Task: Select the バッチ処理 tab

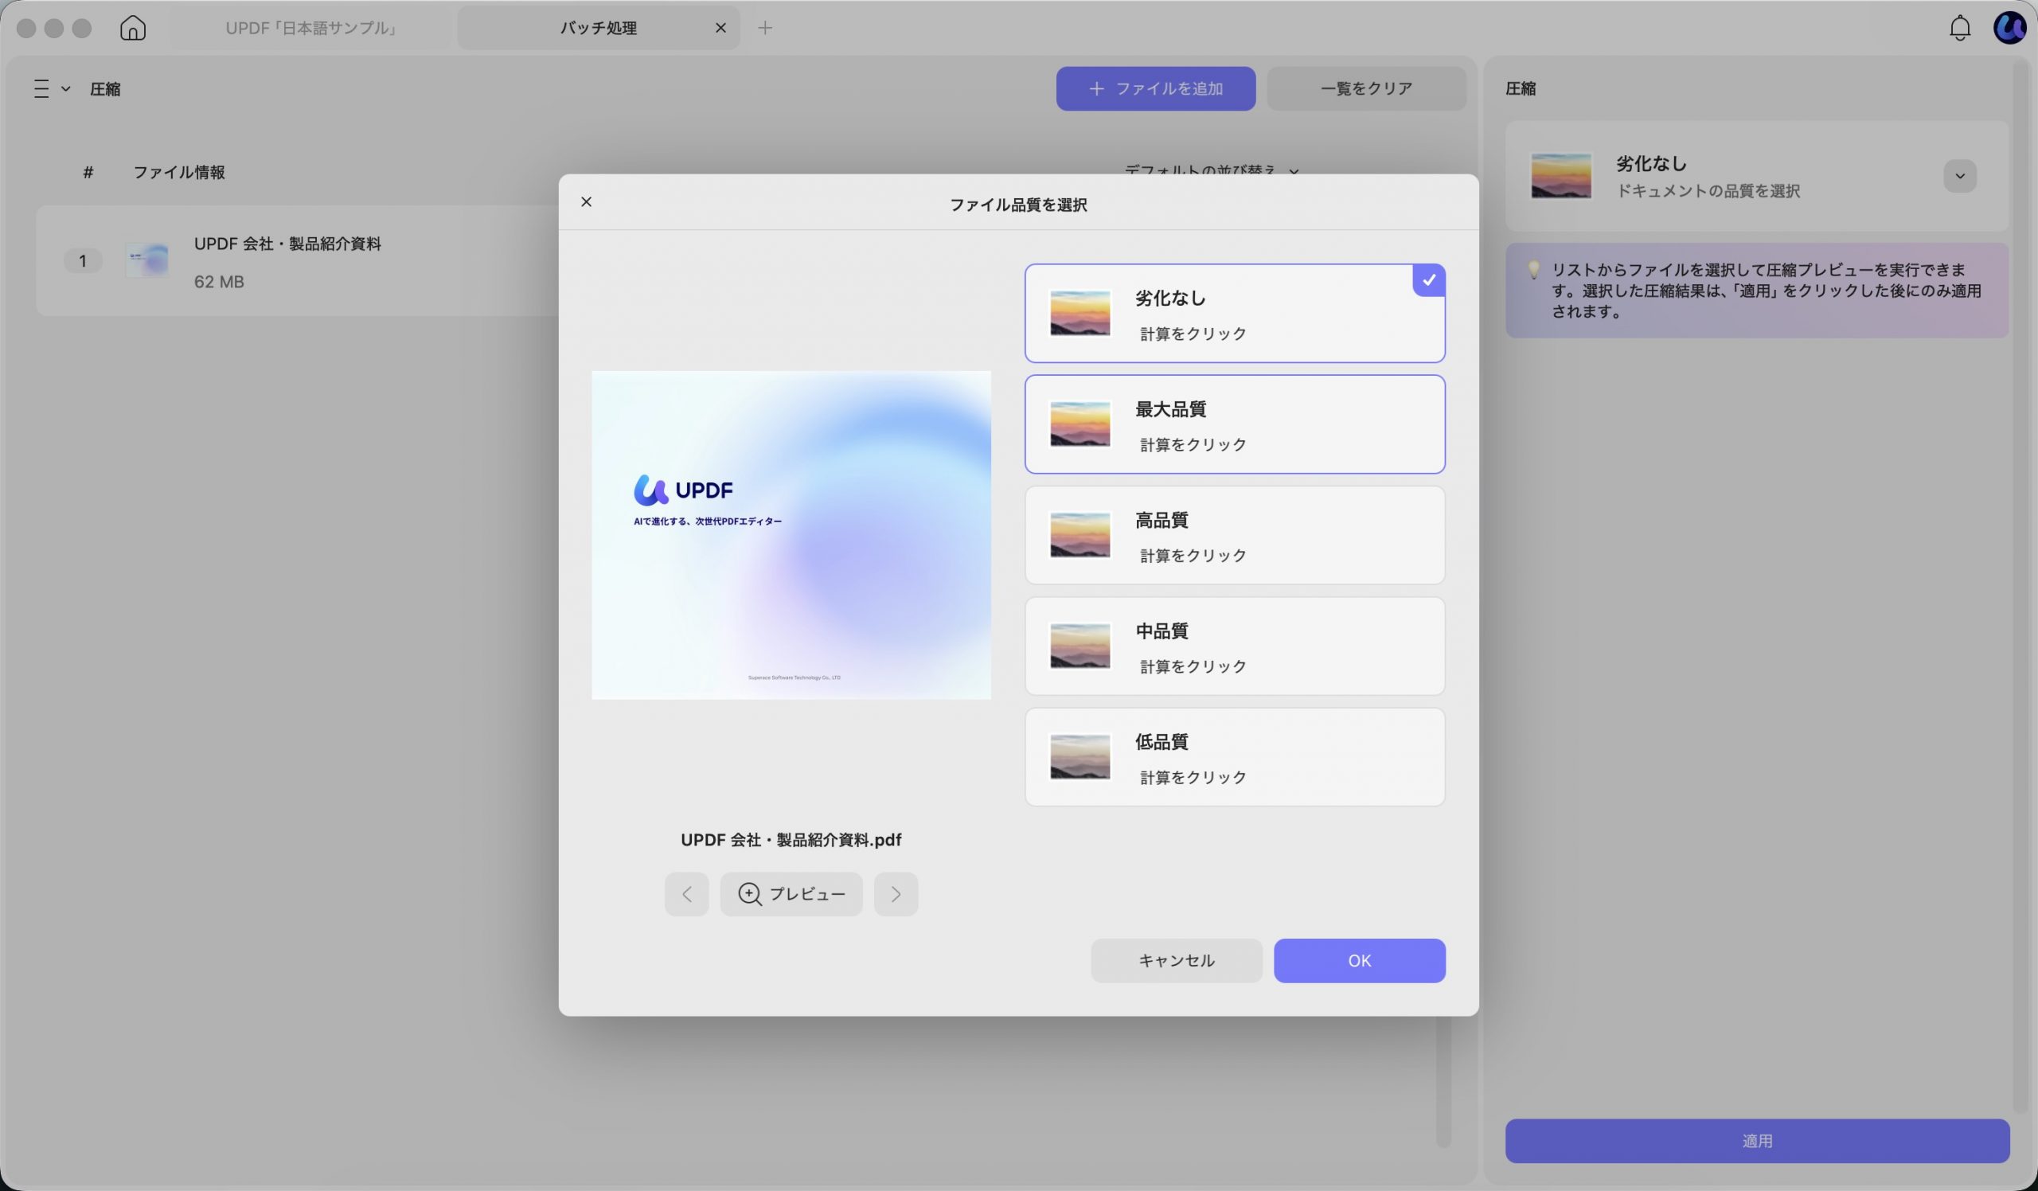Action: pyautogui.click(x=599, y=28)
